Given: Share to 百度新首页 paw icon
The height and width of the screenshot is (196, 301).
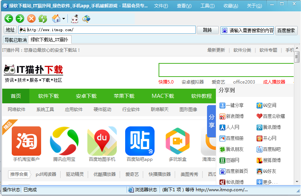Looking at the screenshot, I should (222, 171).
